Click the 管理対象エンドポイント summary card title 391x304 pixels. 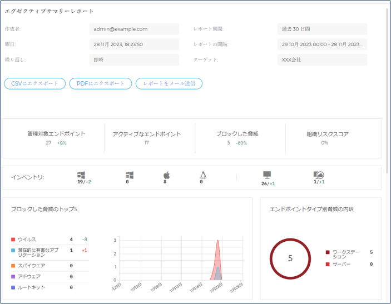point(56,134)
